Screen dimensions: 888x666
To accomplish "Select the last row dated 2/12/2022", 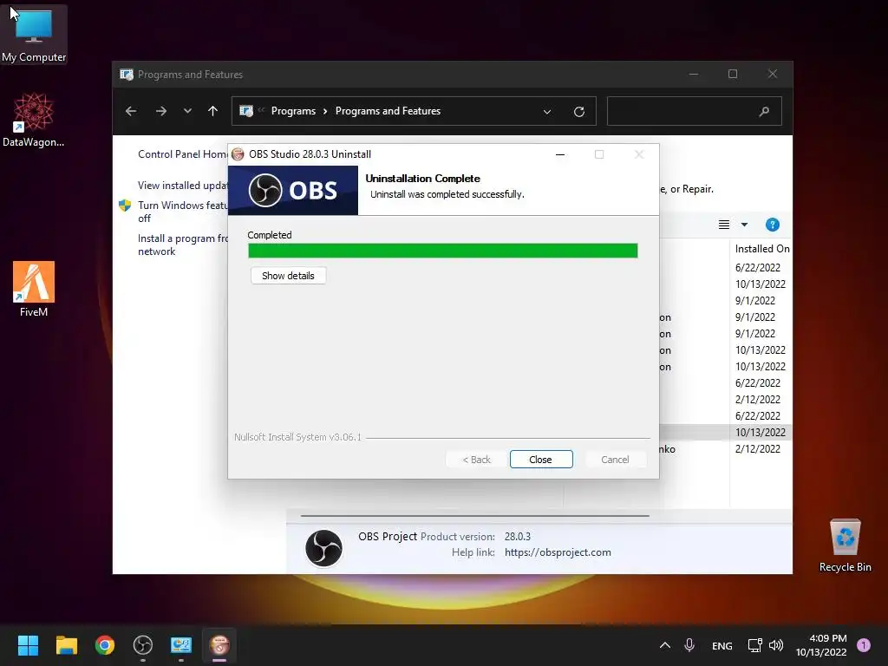I will 758,448.
